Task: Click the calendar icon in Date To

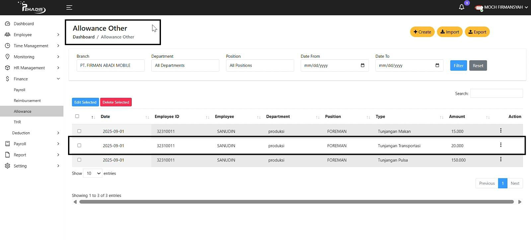Action: tap(437, 65)
